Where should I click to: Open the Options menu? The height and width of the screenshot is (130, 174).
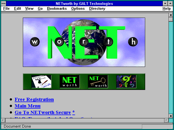[78, 9]
